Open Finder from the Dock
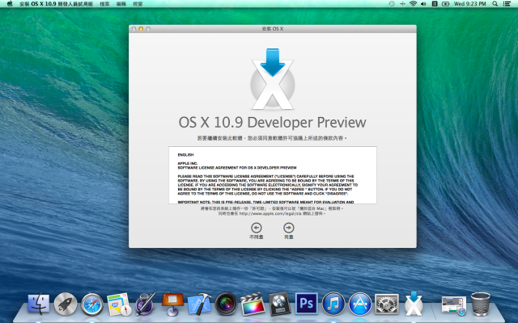This screenshot has width=518, height=323. (38, 304)
